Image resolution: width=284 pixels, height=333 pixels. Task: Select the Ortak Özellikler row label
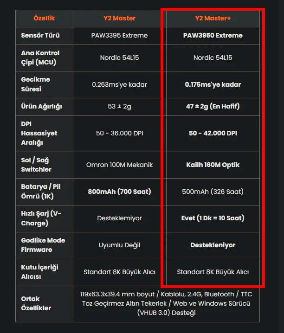pos(36,303)
